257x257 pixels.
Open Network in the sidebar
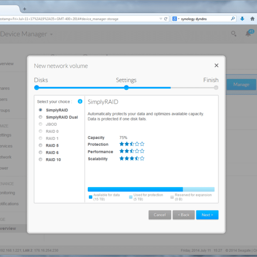tap(6, 157)
